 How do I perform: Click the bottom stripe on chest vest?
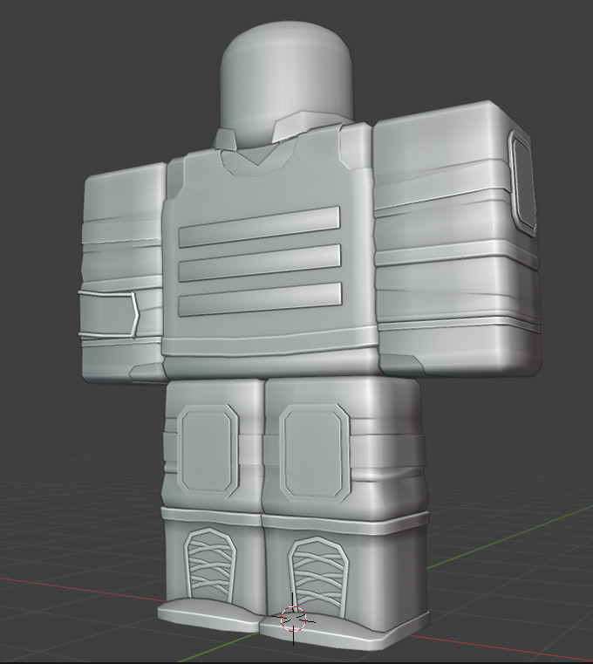(x=260, y=299)
